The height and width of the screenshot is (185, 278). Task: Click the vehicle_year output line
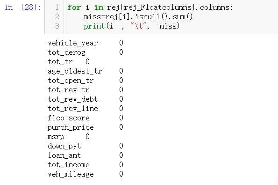click(x=86, y=43)
